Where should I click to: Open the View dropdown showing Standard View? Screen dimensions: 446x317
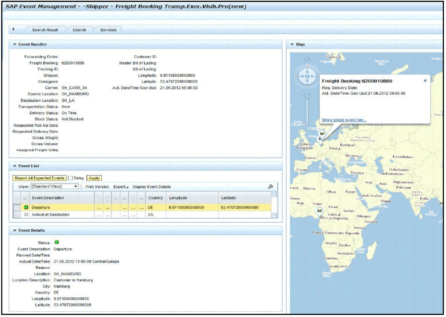(x=55, y=187)
